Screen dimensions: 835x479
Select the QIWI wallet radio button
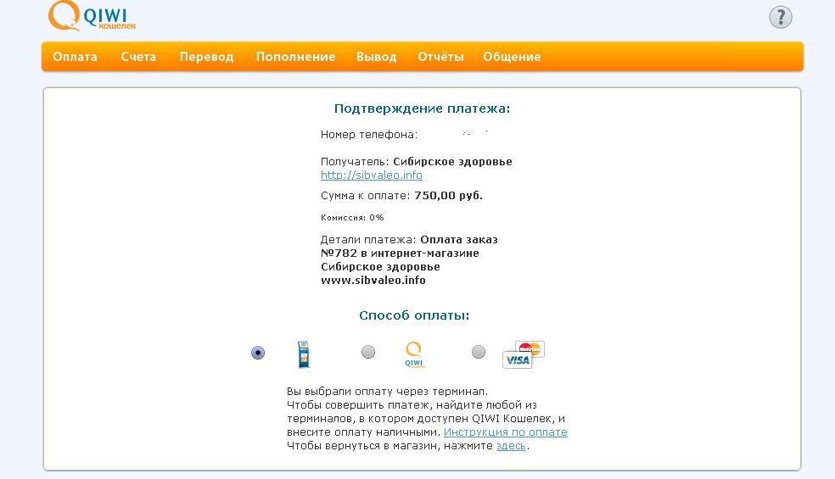[368, 352]
